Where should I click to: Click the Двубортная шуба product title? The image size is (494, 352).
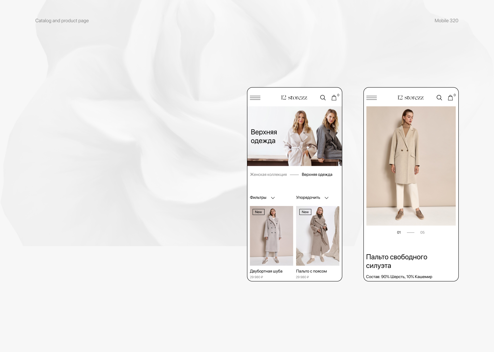click(x=266, y=271)
